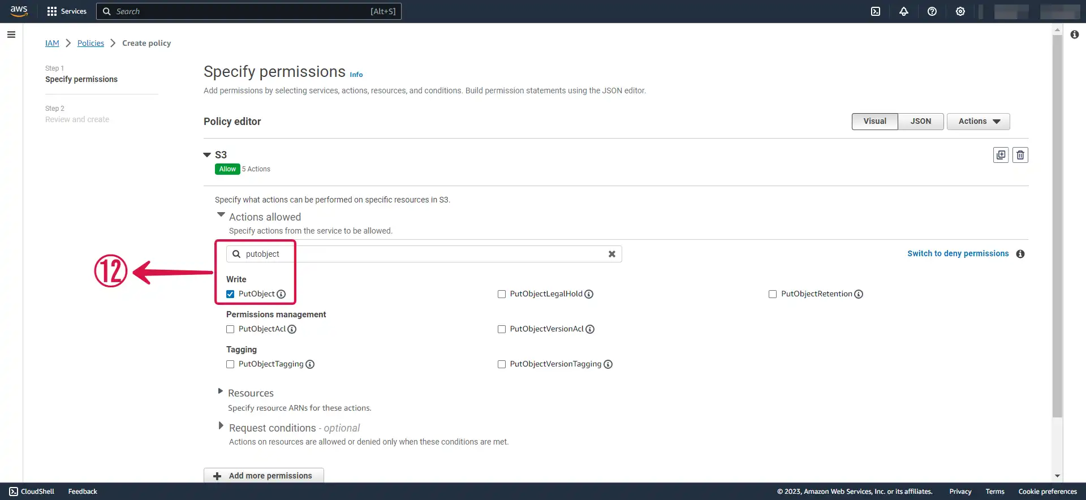
Task: Open the info panel icon at right
Action: (1075, 35)
